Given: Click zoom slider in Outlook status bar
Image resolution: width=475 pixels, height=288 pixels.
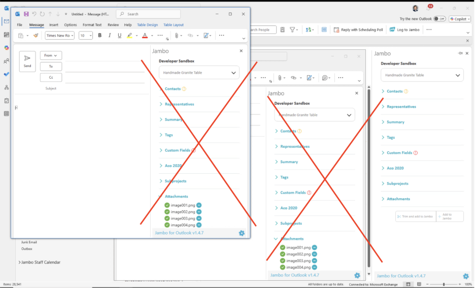Looking at the screenshot, I should click(444, 284).
